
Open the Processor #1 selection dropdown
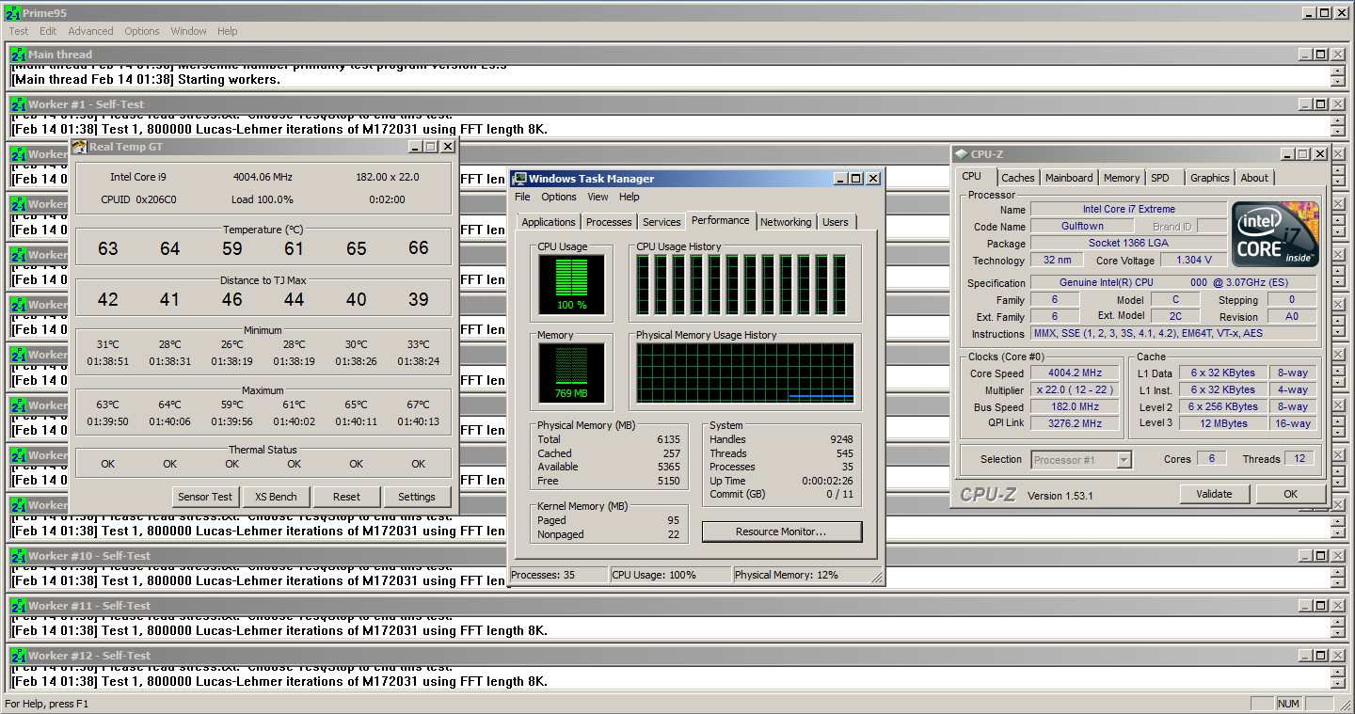(x=1124, y=460)
